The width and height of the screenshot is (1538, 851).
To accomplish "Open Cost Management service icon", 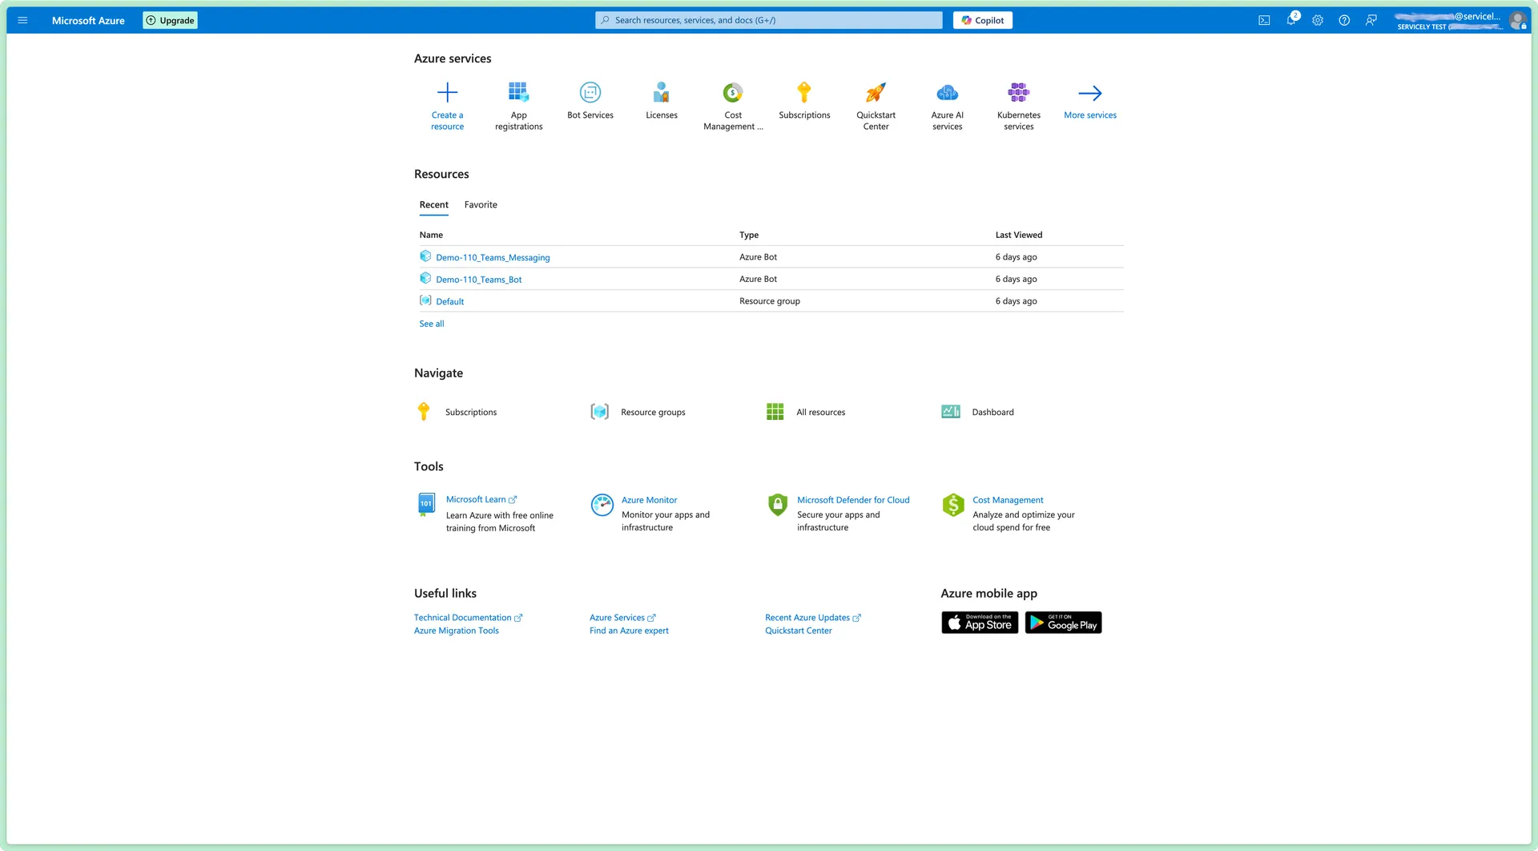I will (x=733, y=92).
